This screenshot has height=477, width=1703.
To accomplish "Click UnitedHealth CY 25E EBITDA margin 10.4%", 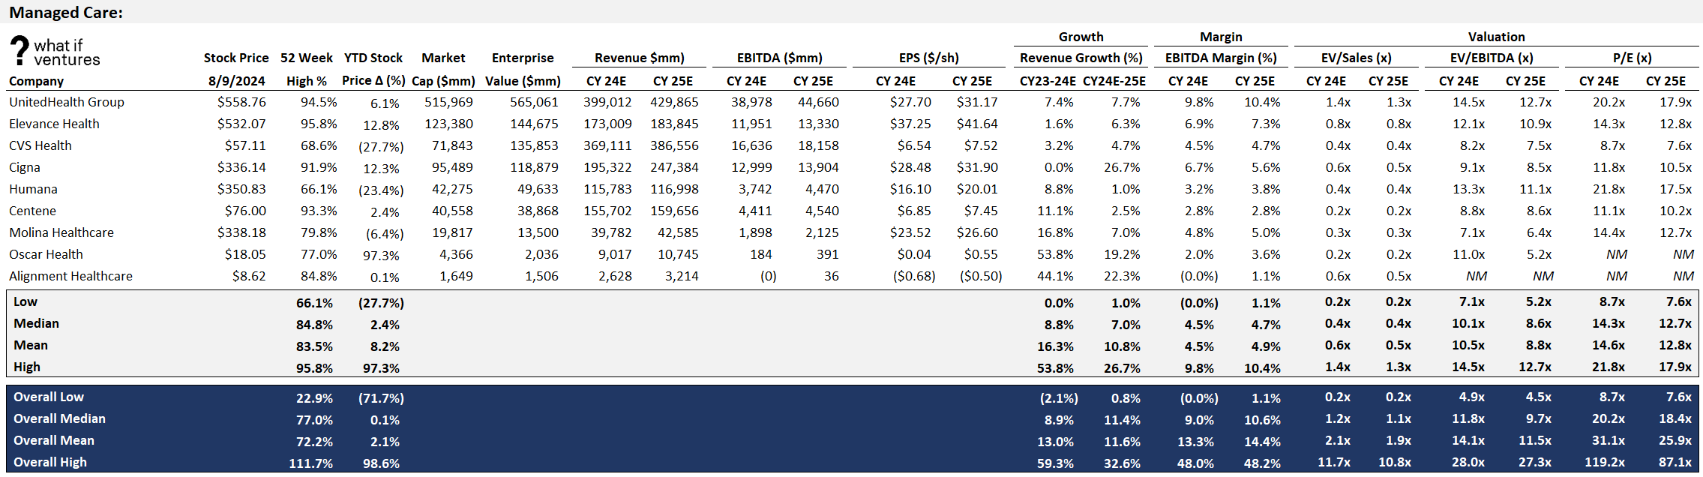I will pyautogui.click(x=1262, y=102).
